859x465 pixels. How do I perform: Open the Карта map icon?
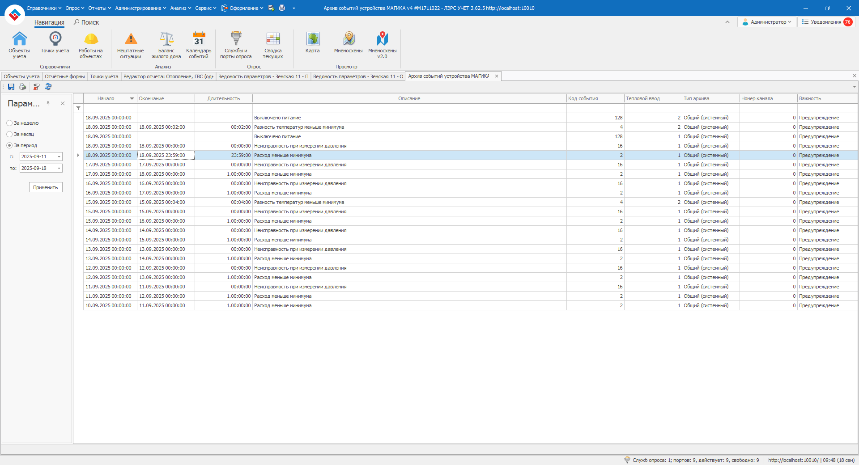click(x=313, y=43)
